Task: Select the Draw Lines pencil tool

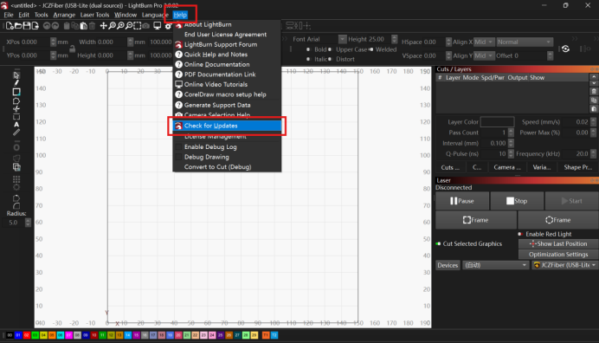Action: tap(16, 83)
